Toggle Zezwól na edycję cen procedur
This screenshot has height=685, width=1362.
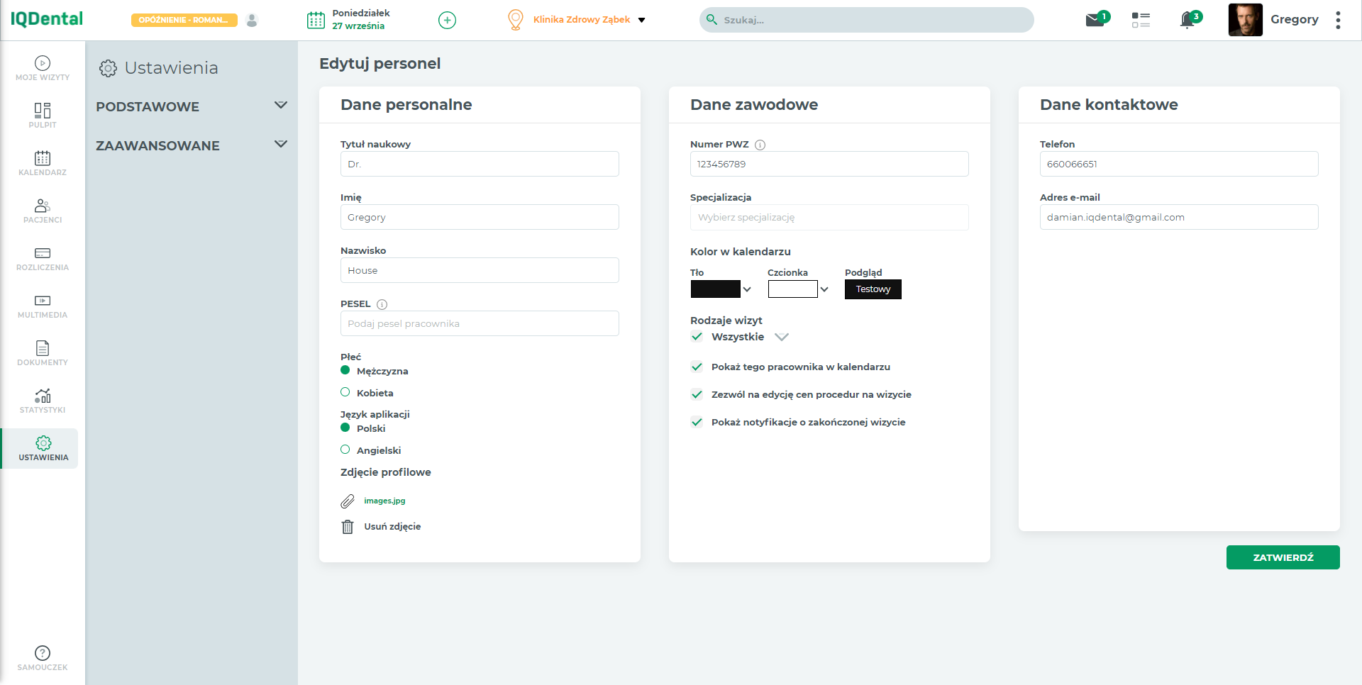click(x=697, y=394)
